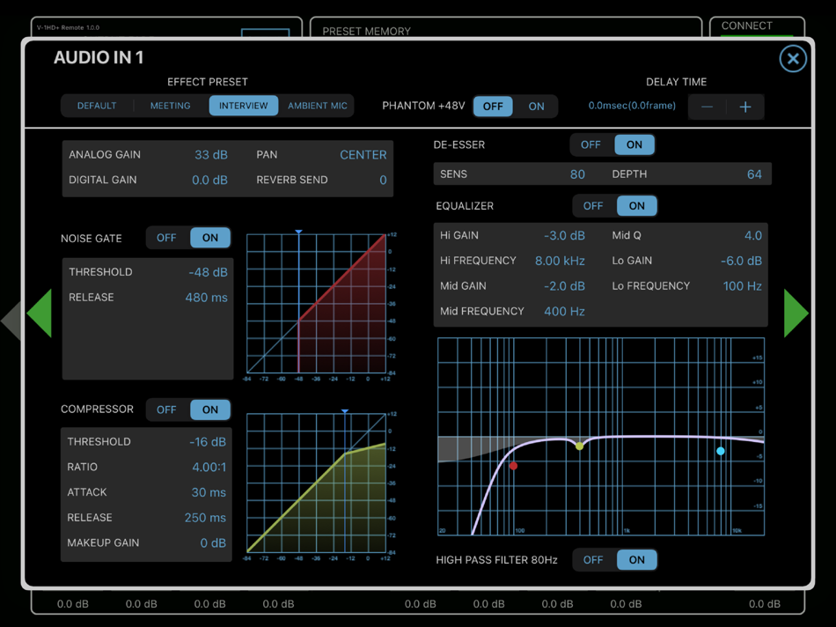Select Compressor ATTACK 30 ms value

coord(209,492)
